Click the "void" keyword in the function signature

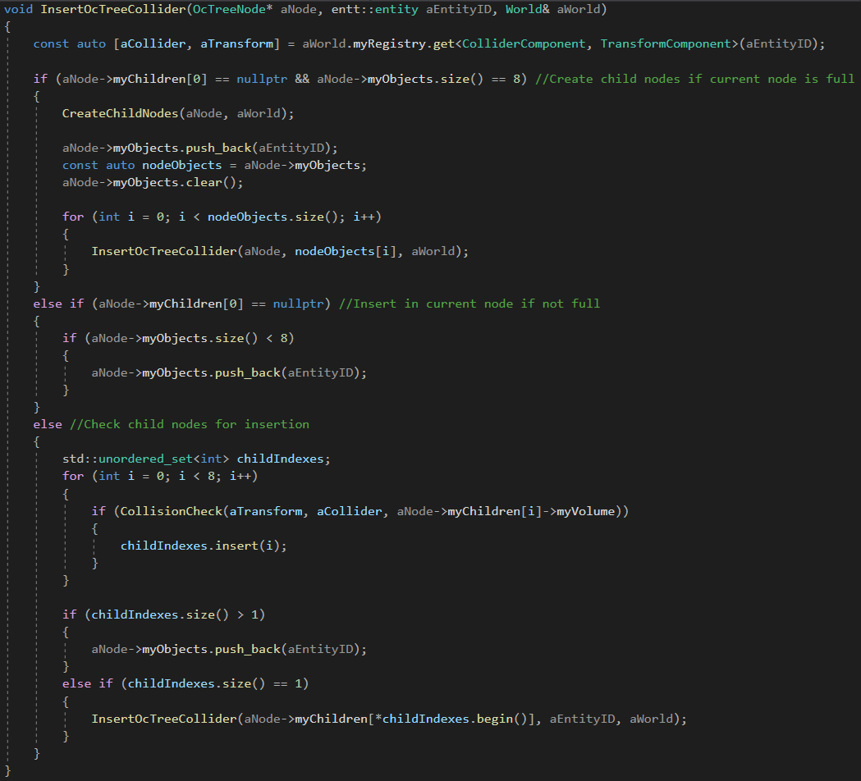click(18, 9)
